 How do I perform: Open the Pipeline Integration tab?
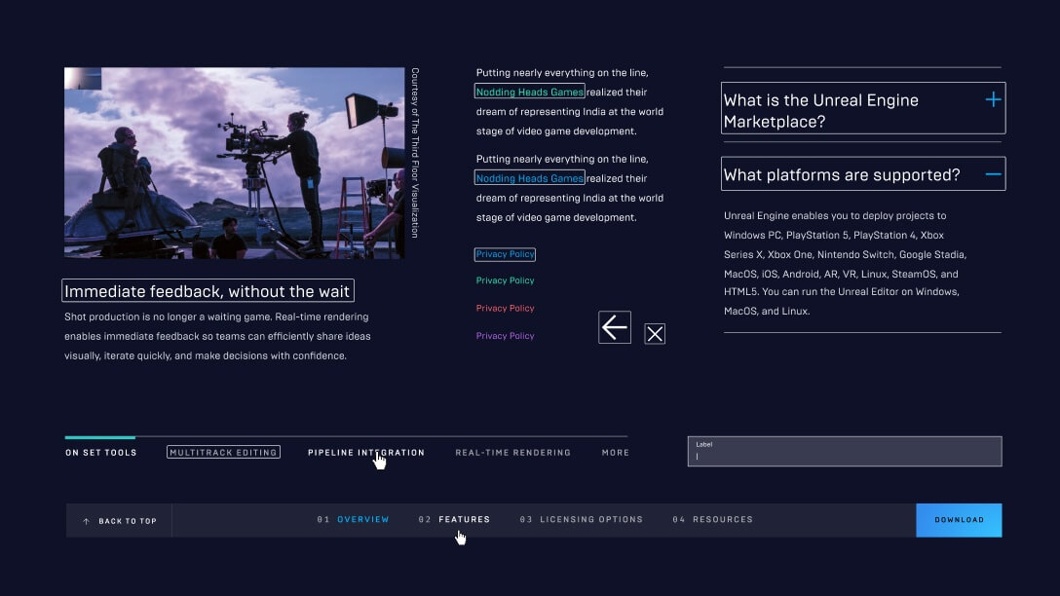(x=366, y=453)
